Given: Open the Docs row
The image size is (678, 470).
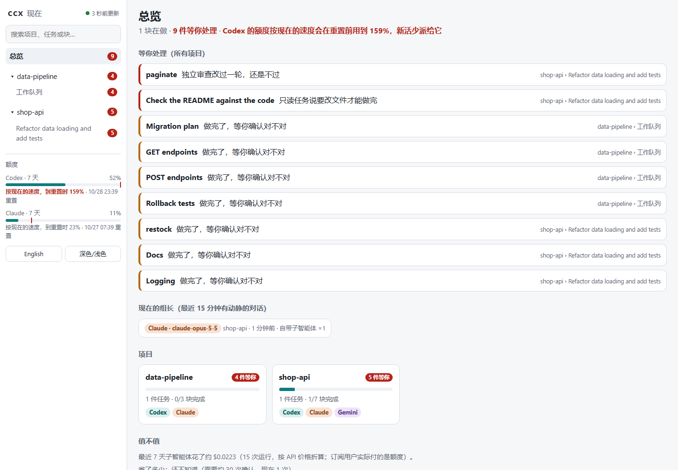Looking at the screenshot, I should pyautogui.click(x=403, y=255).
